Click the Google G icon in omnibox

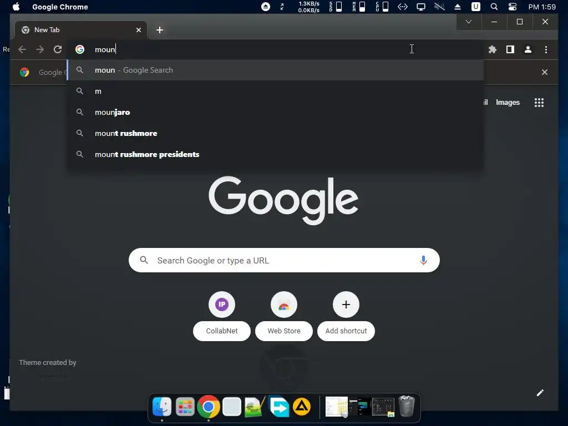coord(80,49)
